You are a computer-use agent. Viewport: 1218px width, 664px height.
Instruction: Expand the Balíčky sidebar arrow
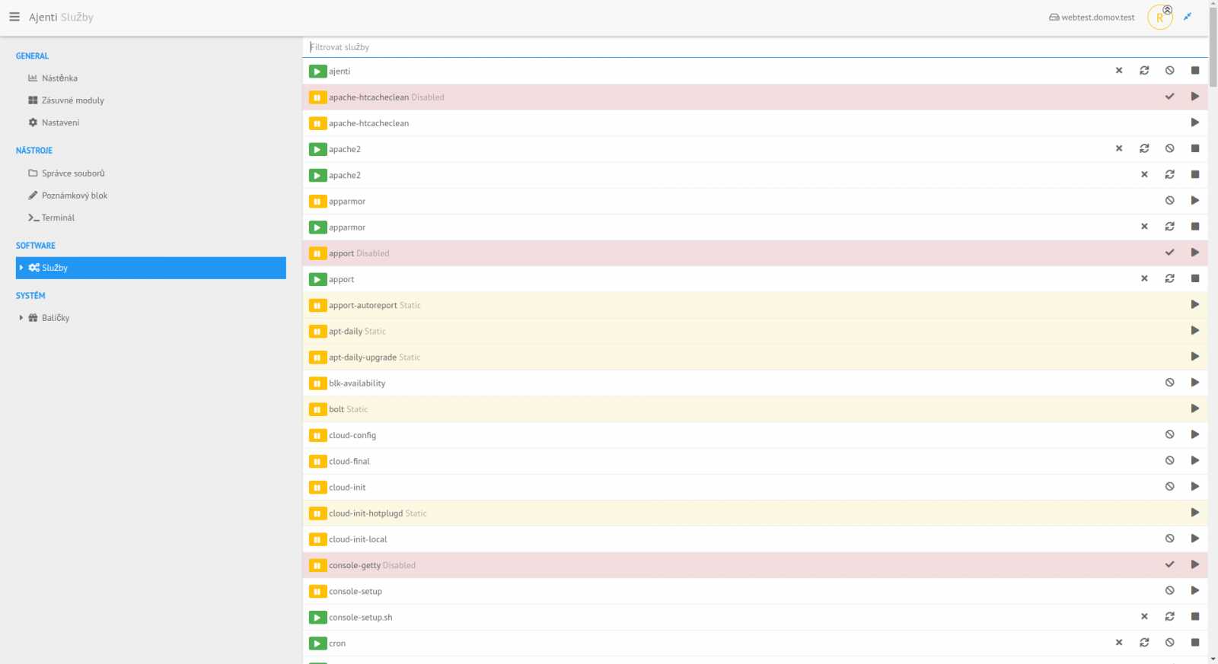click(21, 318)
